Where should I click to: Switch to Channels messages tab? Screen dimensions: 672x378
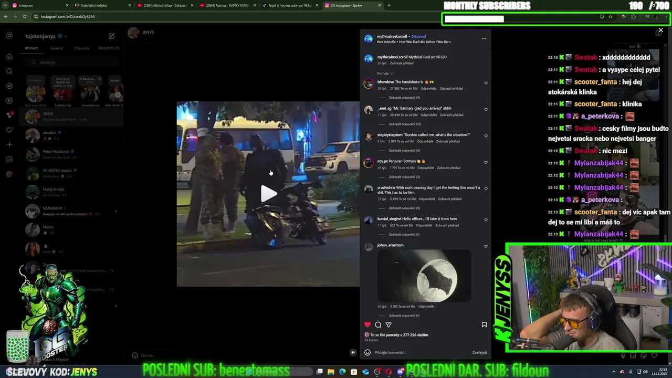[81, 48]
